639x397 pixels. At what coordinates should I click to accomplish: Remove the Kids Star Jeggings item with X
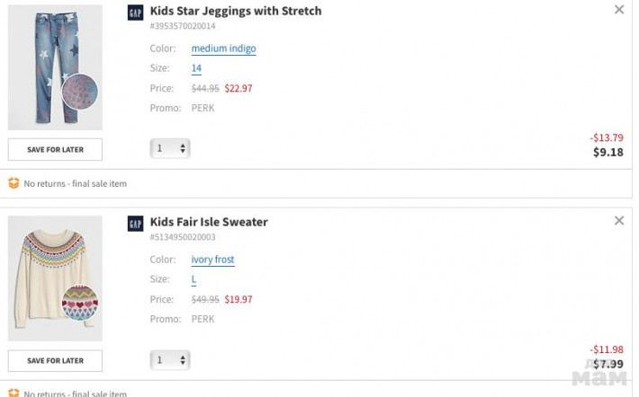pyautogui.click(x=618, y=10)
